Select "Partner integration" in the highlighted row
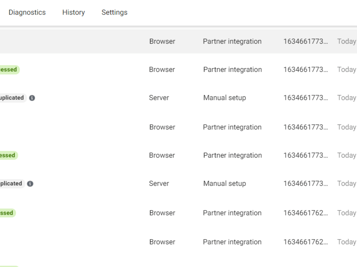The height and width of the screenshot is (267, 357). [232, 41]
